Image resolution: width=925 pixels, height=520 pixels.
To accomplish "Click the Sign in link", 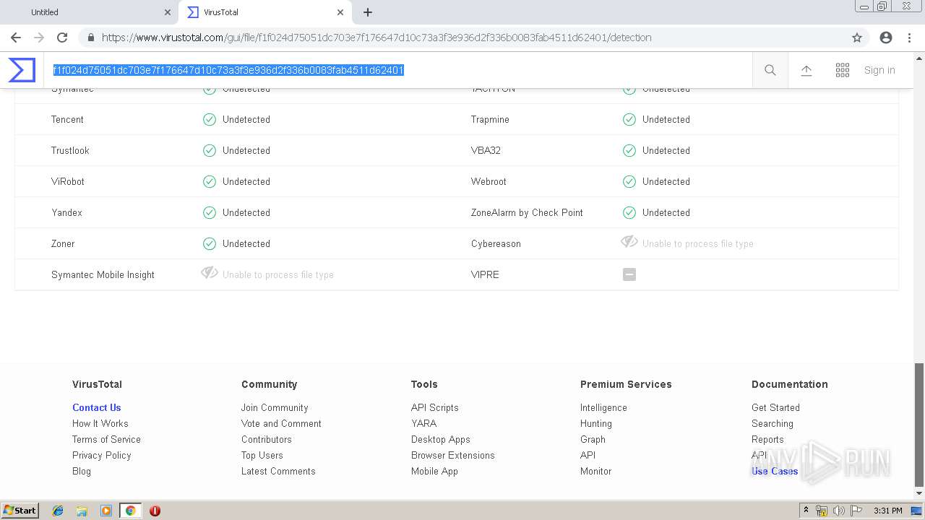I will [x=879, y=70].
